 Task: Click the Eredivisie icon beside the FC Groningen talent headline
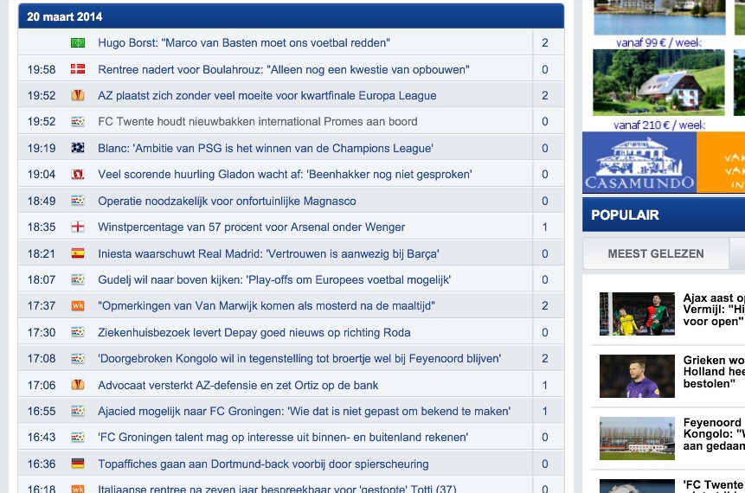[x=78, y=438]
